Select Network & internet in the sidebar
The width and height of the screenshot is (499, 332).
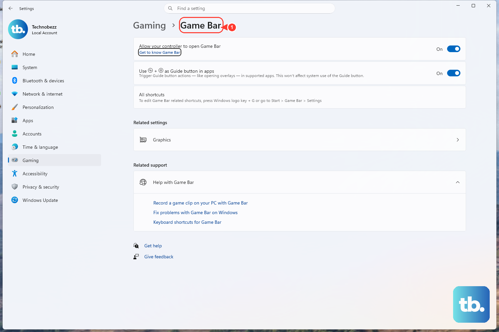(55, 94)
